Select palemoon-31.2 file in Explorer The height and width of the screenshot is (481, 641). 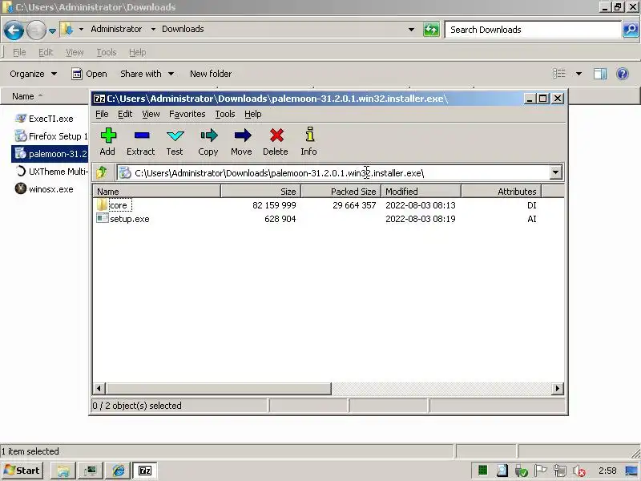pyautogui.click(x=50, y=154)
